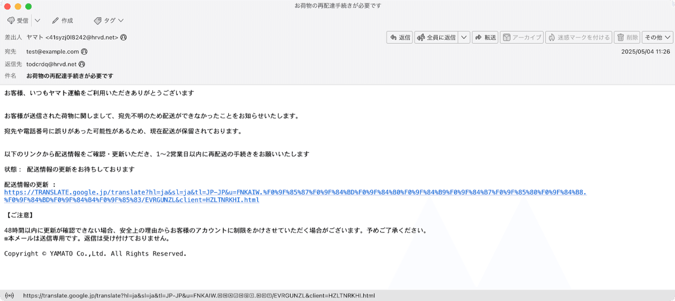Open the Tag (タグ) dropdown menu
The image size is (675, 301).
(108, 20)
